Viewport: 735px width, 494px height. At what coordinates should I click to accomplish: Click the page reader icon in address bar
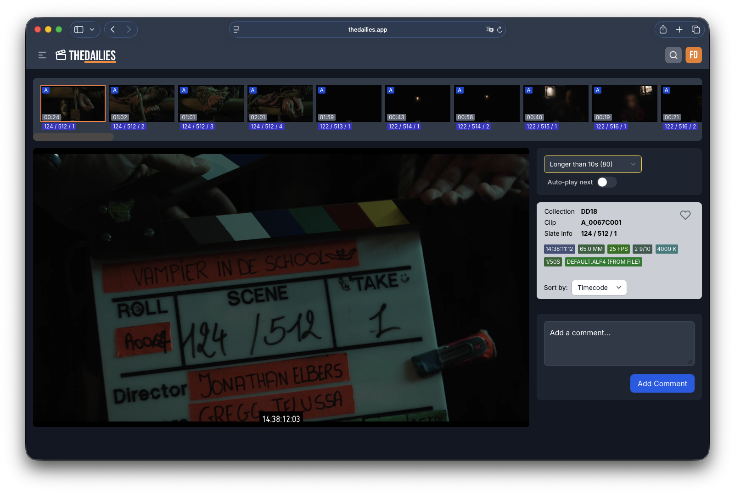[x=236, y=29]
